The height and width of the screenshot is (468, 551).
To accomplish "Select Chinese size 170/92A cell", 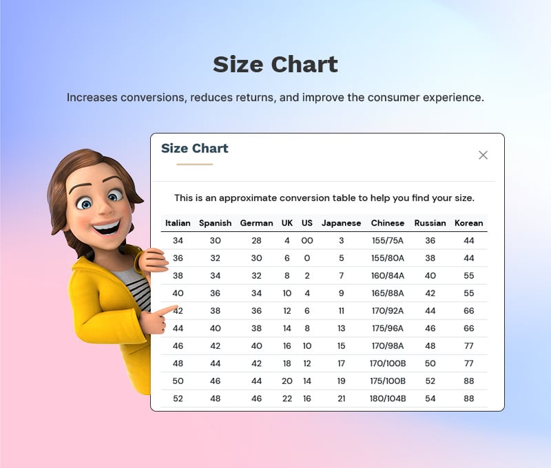I will [x=387, y=310].
